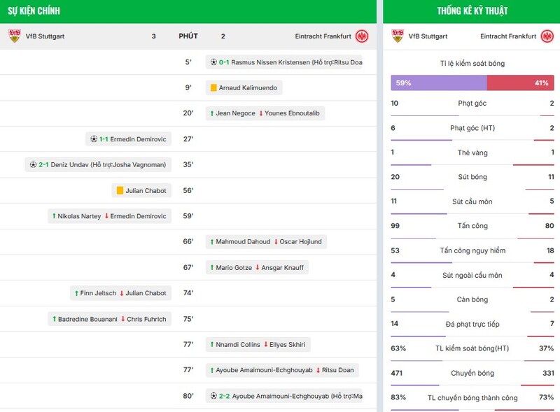Click the Eintracht Frankfurt crest in events header
Screen dimensions: 560x412
click(362, 36)
